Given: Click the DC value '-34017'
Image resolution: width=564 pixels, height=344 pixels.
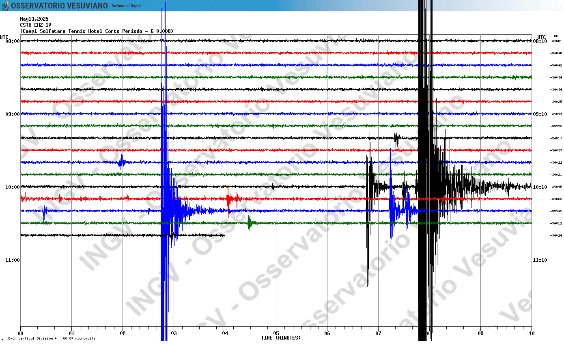Looking at the screenshot, I should (x=556, y=139).
